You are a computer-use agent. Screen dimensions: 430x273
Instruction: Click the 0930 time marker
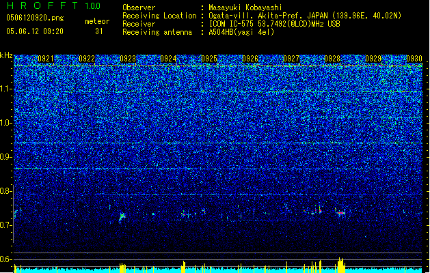pos(414,59)
